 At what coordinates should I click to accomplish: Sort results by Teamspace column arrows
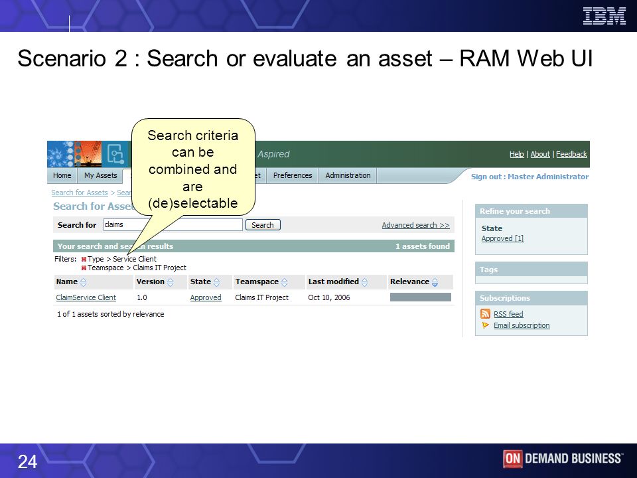click(x=285, y=282)
